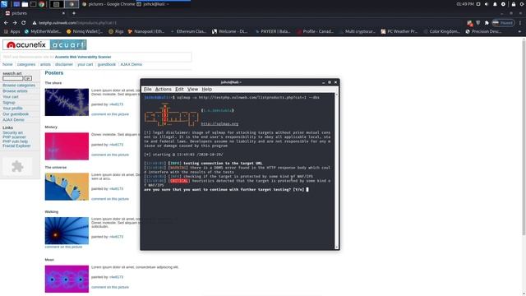Expand the bookmarks bar overflow chevron
Image resolution: width=526 pixels, height=296 pixels.
pyautogui.click(x=519, y=31)
